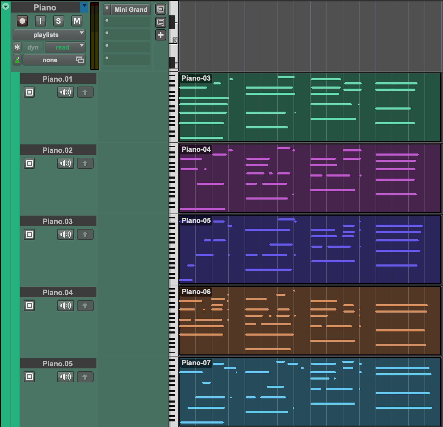Select the green Piano-03 MIDI clip
The image size is (443, 427).
click(310, 107)
